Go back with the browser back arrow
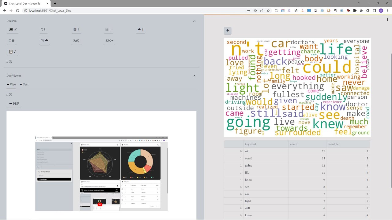Screen dimensions: 392x220 click(x=4, y=10)
